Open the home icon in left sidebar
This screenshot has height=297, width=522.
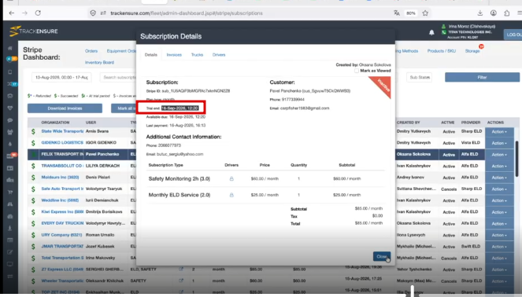[x=10, y=48]
